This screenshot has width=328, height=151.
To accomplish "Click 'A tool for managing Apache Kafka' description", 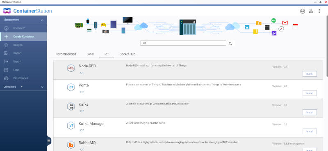I will [146, 123].
